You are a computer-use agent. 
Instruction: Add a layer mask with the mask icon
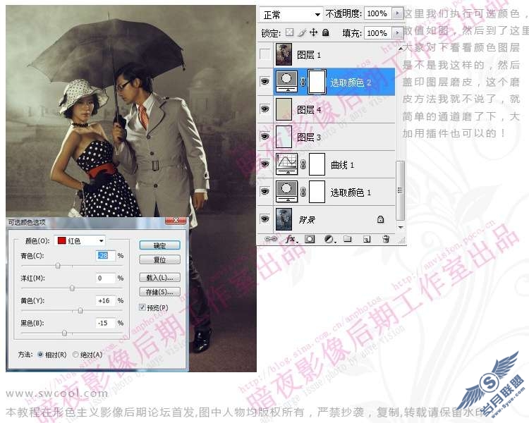[310, 239]
